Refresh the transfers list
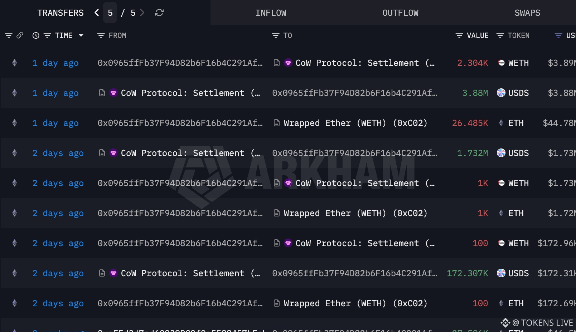Viewport: 576px width, 332px height. (159, 13)
